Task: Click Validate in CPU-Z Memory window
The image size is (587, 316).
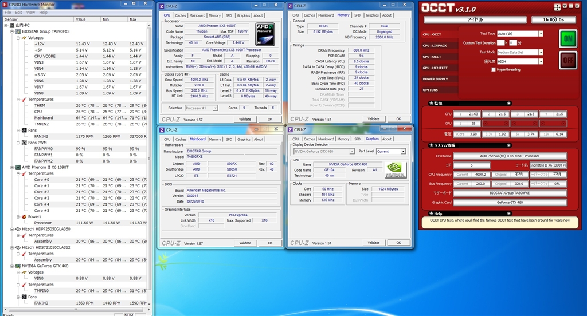Action: coord(374,119)
